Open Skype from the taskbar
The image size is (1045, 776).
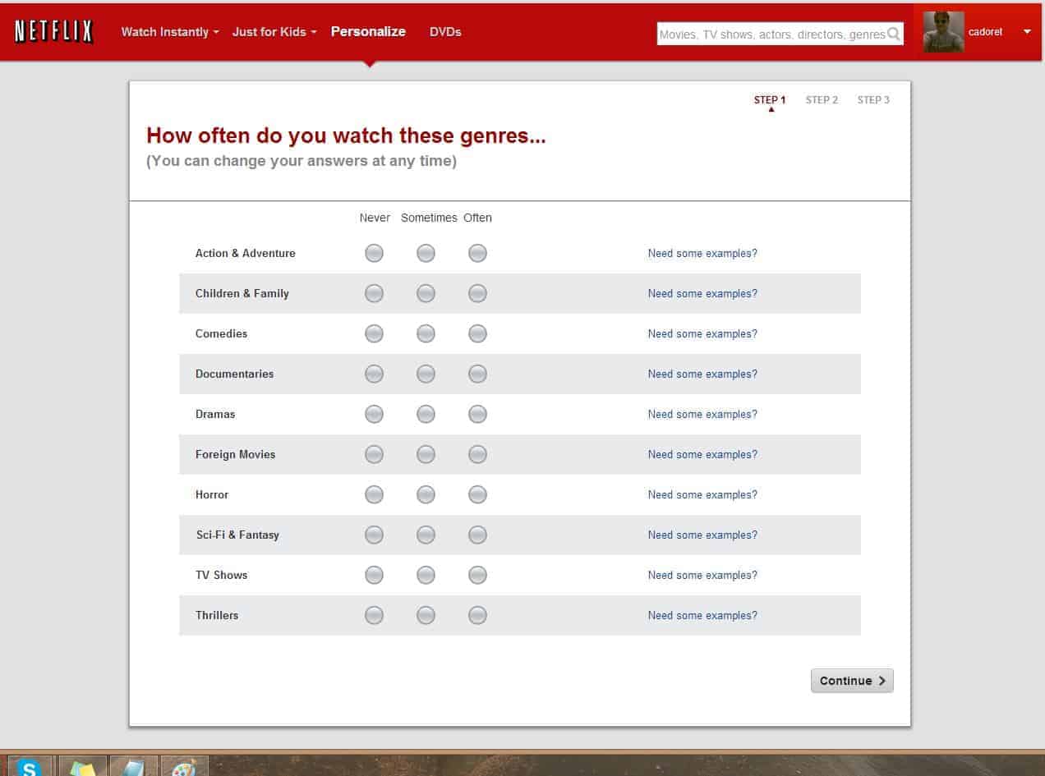[x=30, y=768]
